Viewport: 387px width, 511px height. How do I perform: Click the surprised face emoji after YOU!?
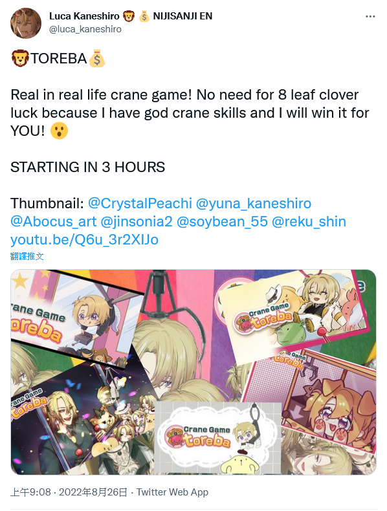pyautogui.click(x=59, y=131)
